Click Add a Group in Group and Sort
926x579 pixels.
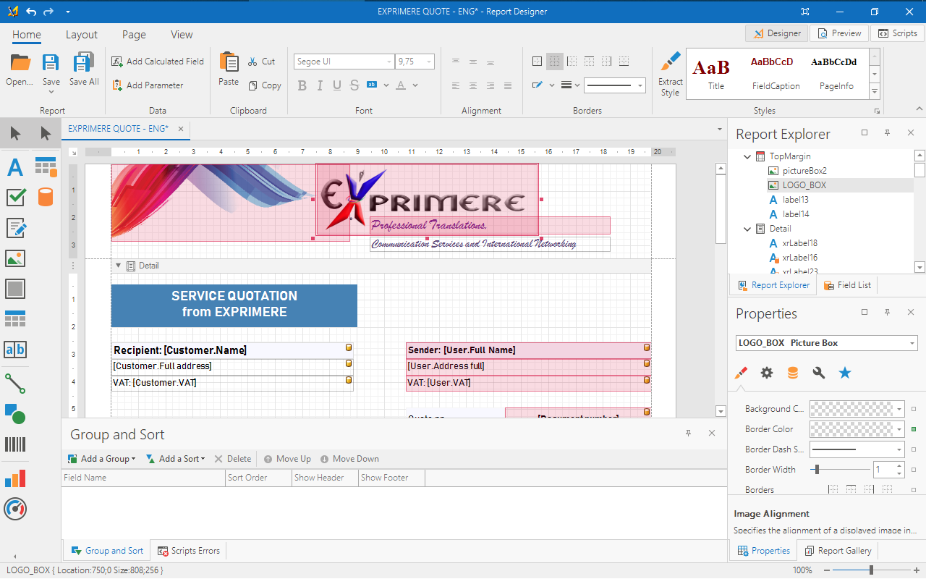tap(101, 458)
